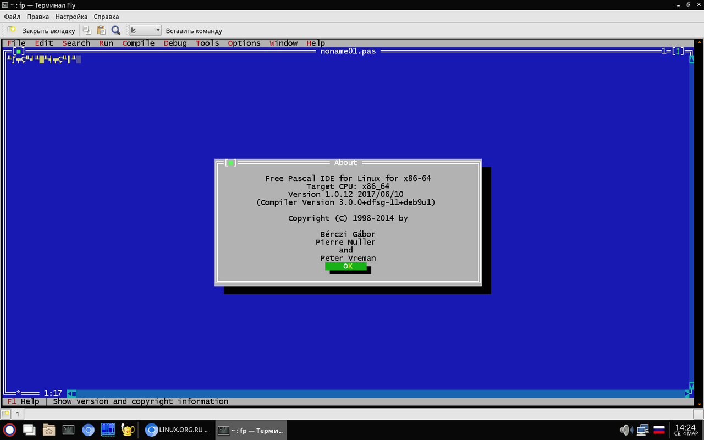Click the volume speaker tray icon
The width and height of the screenshot is (704, 440).
(626, 430)
